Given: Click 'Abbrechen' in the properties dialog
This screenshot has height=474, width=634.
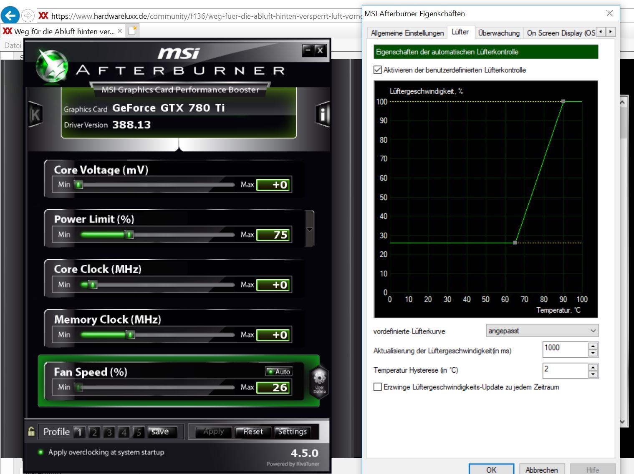Looking at the screenshot, I should point(541,469).
